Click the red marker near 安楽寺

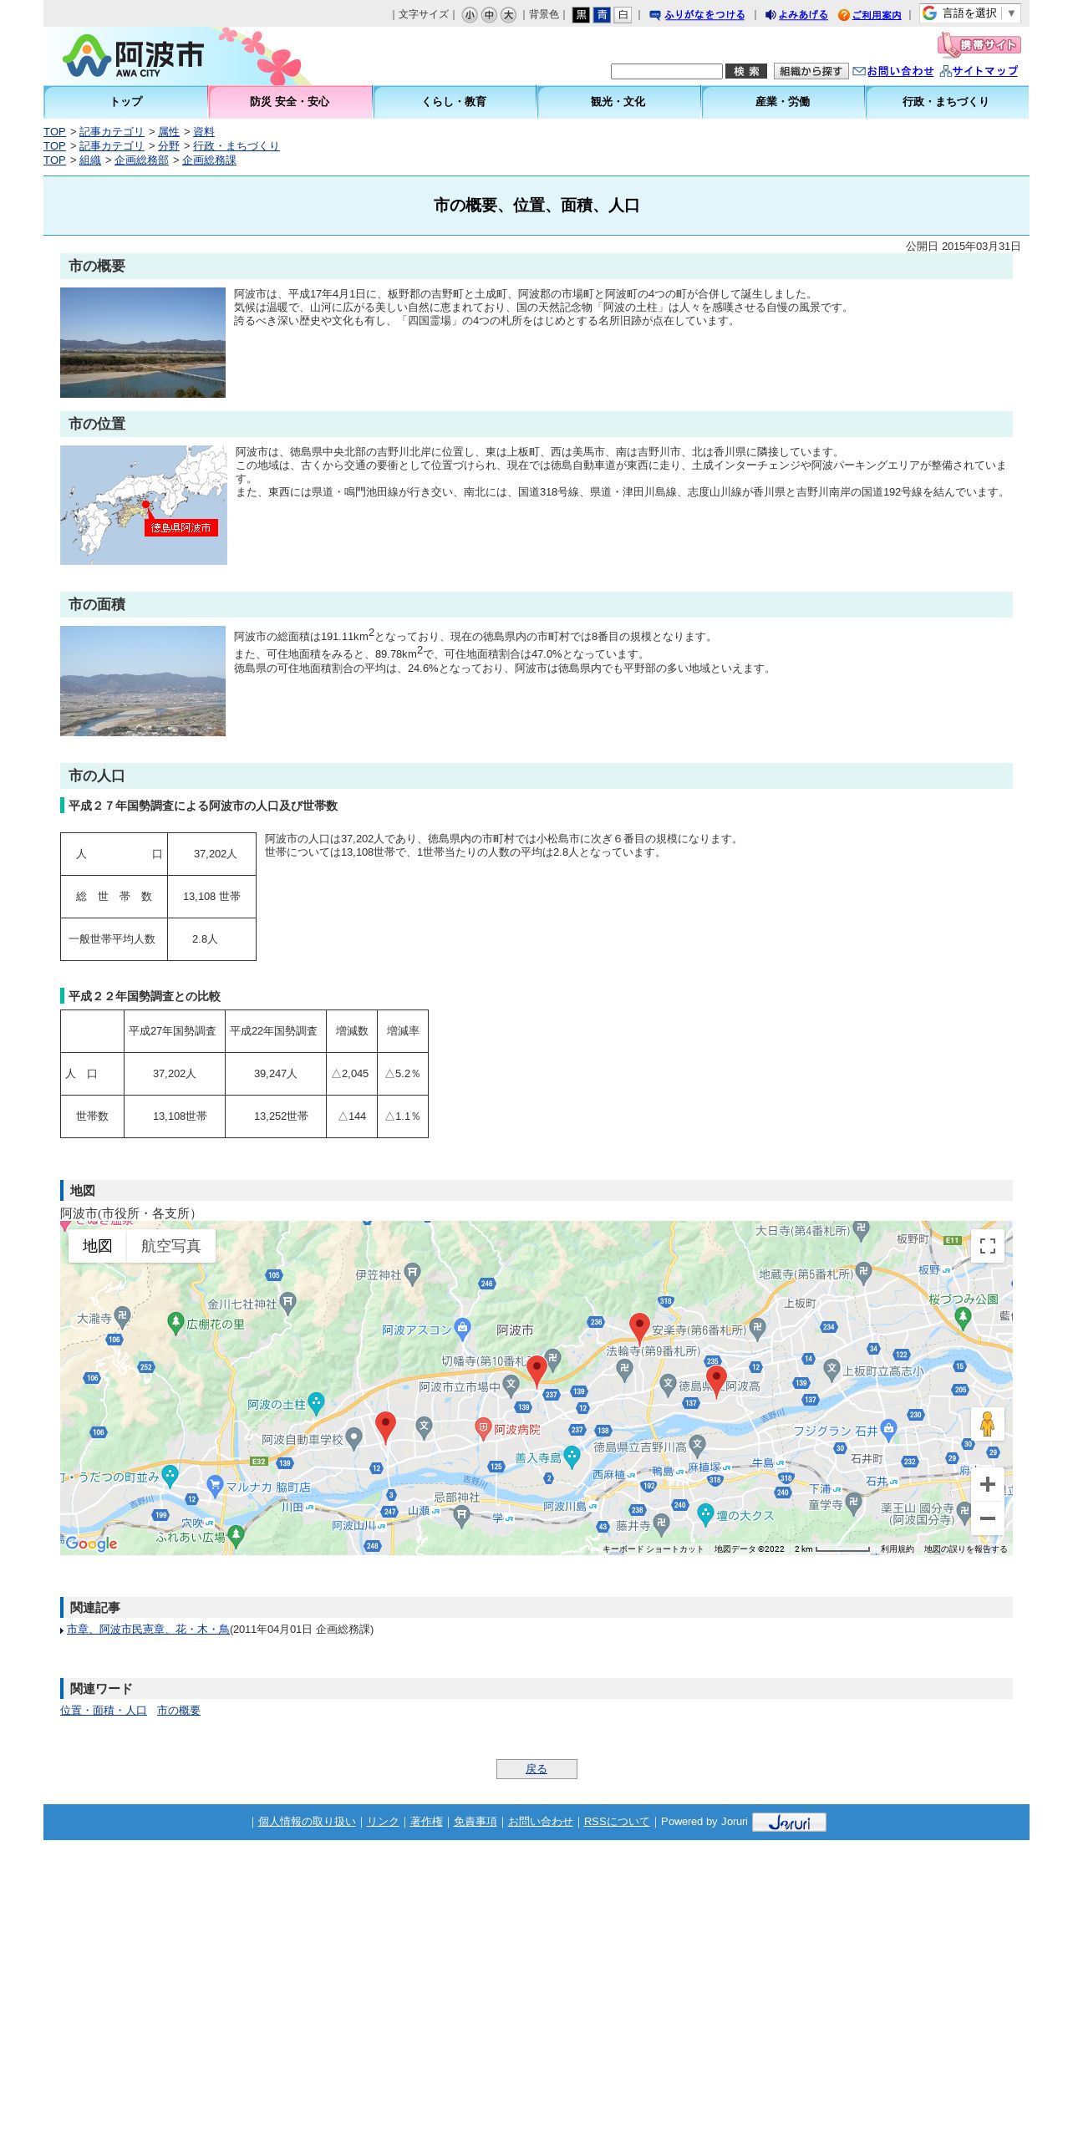[639, 1329]
